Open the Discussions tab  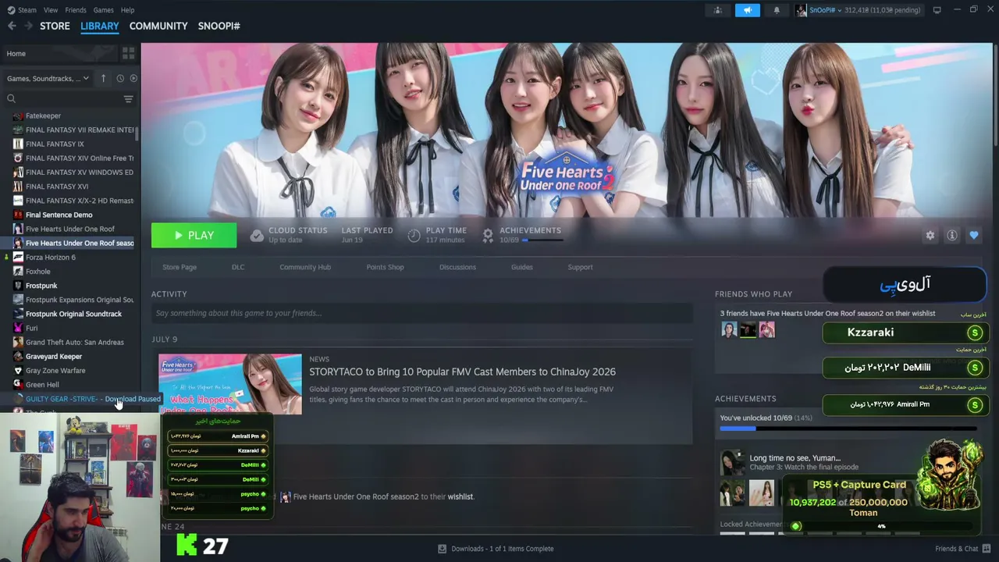click(457, 267)
